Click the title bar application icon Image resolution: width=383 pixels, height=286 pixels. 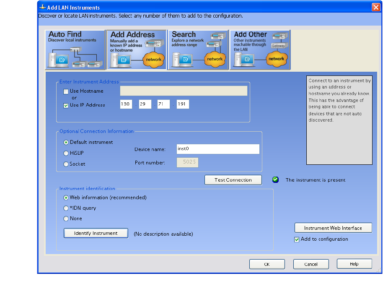[x=42, y=8]
